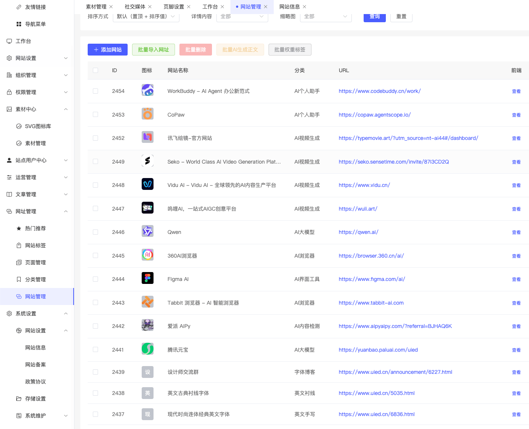The image size is (529, 429).
Task: Open 导航菜单 in the sidebar
Action: click(37, 24)
